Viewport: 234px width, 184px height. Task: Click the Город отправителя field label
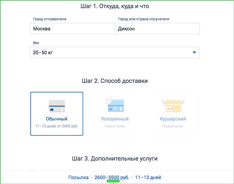50,19
